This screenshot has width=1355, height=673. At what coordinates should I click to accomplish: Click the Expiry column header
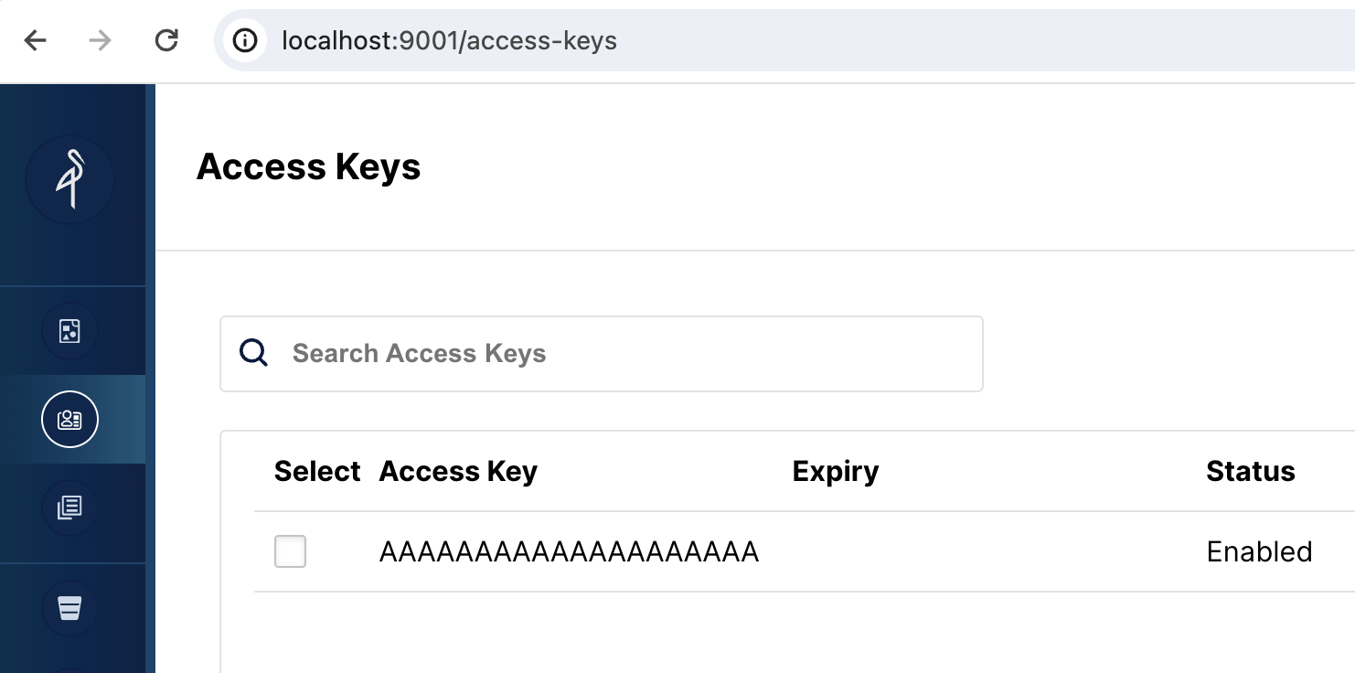pos(835,471)
